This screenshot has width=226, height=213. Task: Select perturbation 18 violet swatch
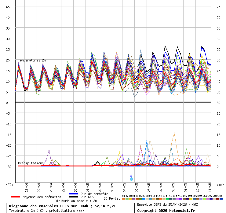coord(180,199)
